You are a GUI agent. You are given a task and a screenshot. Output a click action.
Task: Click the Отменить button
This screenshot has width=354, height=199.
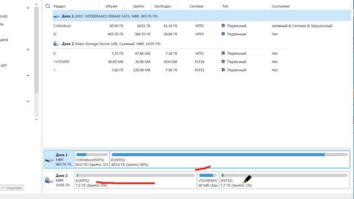pyautogui.click(x=12, y=188)
